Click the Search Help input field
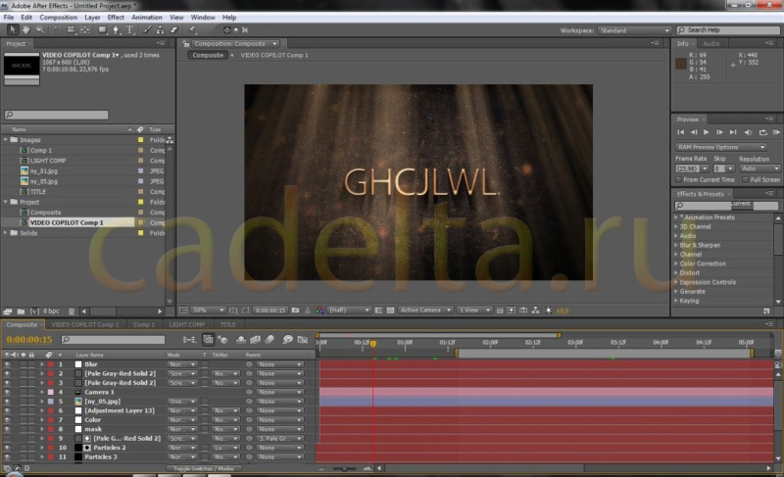The width and height of the screenshot is (784, 477). click(x=728, y=30)
